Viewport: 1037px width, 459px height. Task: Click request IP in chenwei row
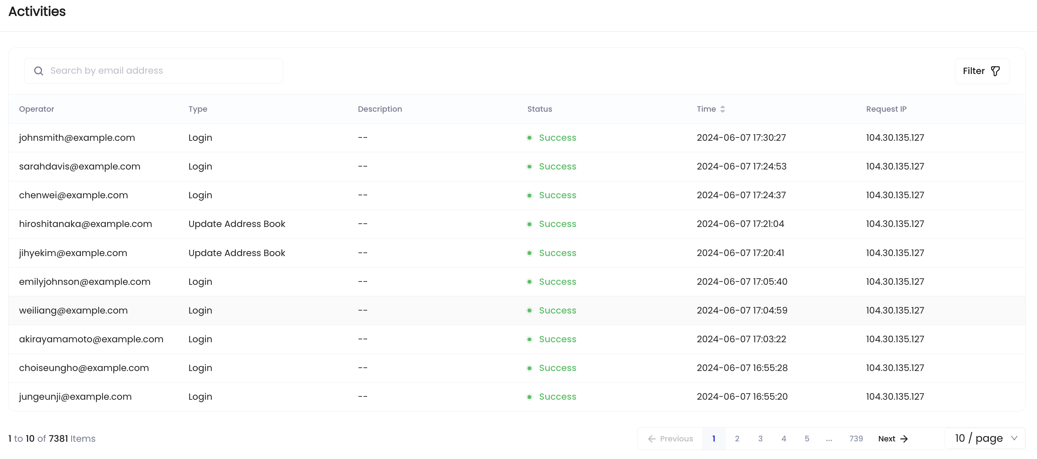point(895,195)
